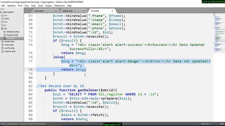Click the alert-success message on line 74
The width and height of the screenshot is (225, 126).
tap(133, 47)
